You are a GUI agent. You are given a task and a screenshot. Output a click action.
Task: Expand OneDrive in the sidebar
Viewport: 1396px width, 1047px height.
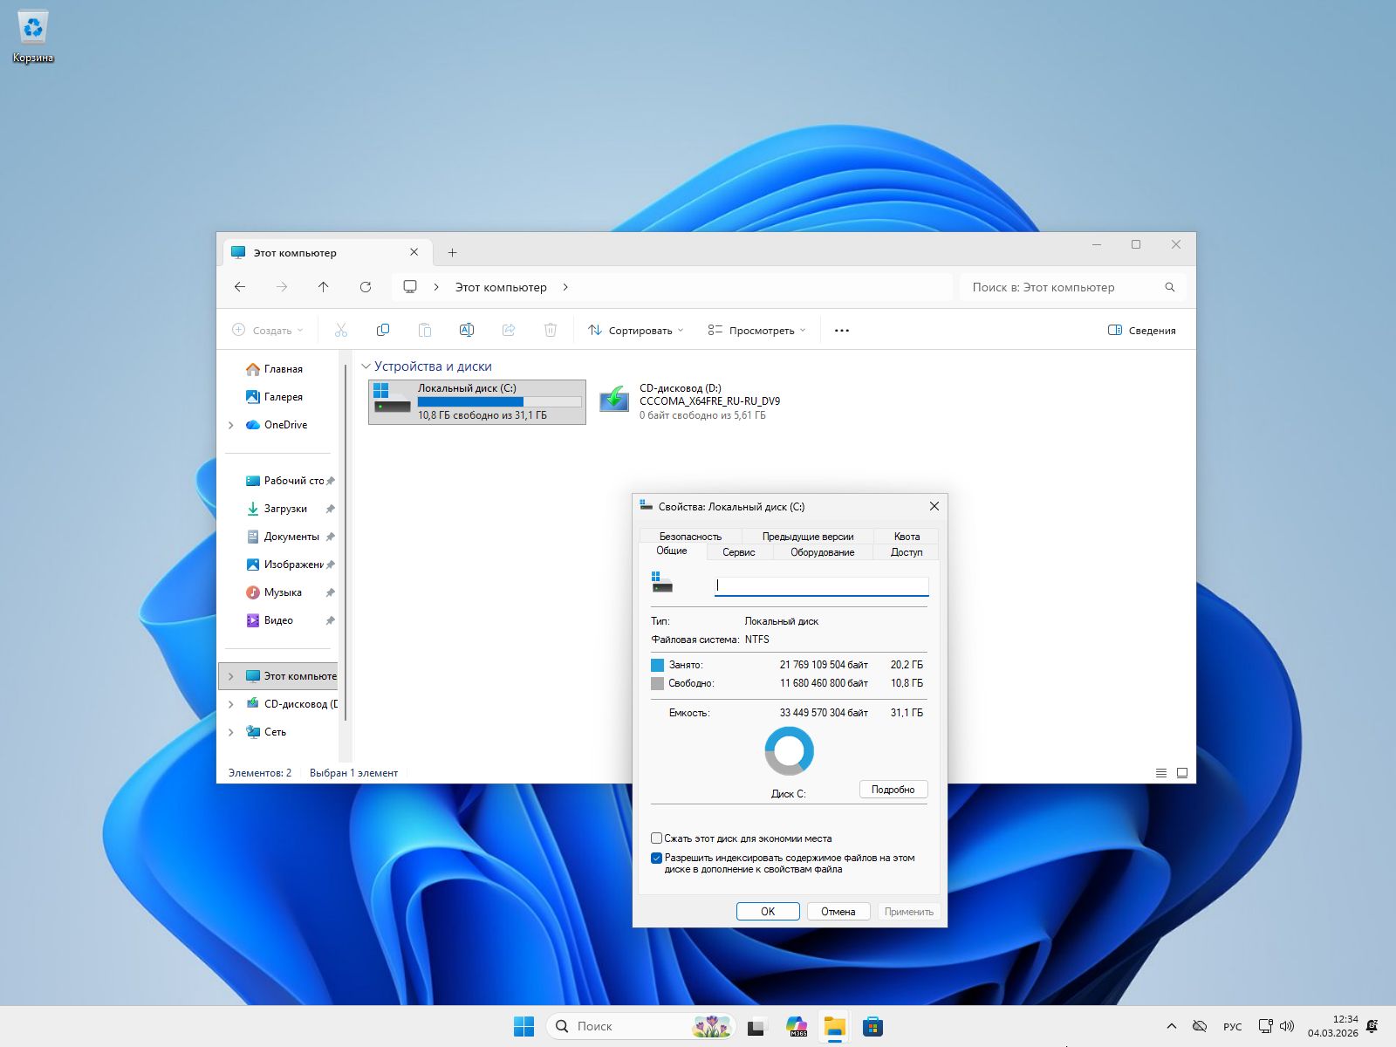coord(231,425)
